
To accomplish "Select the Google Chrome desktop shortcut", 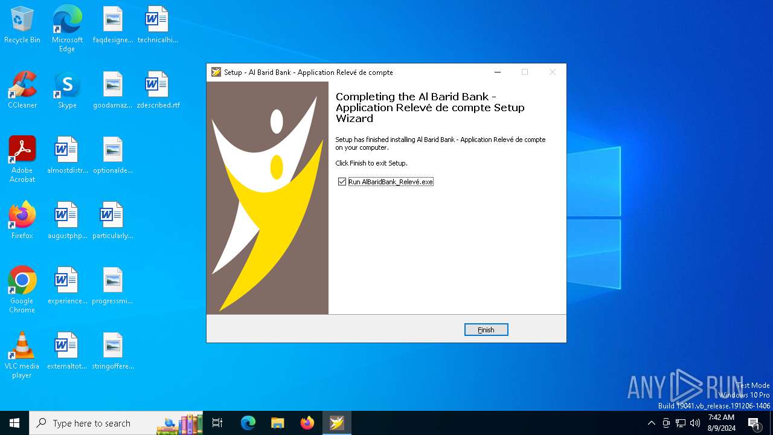I will (x=22, y=290).
